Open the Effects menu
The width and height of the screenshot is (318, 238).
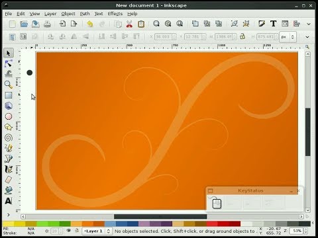[115, 14]
